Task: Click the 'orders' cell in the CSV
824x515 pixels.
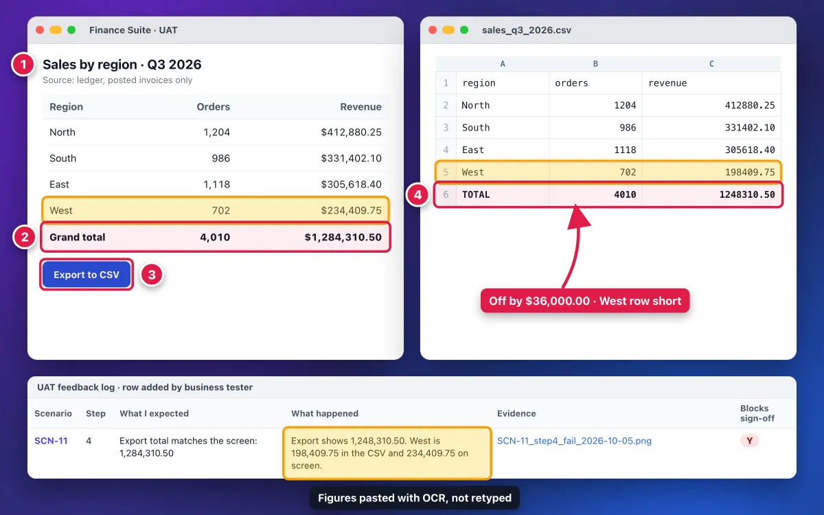Action: tap(595, 83)
